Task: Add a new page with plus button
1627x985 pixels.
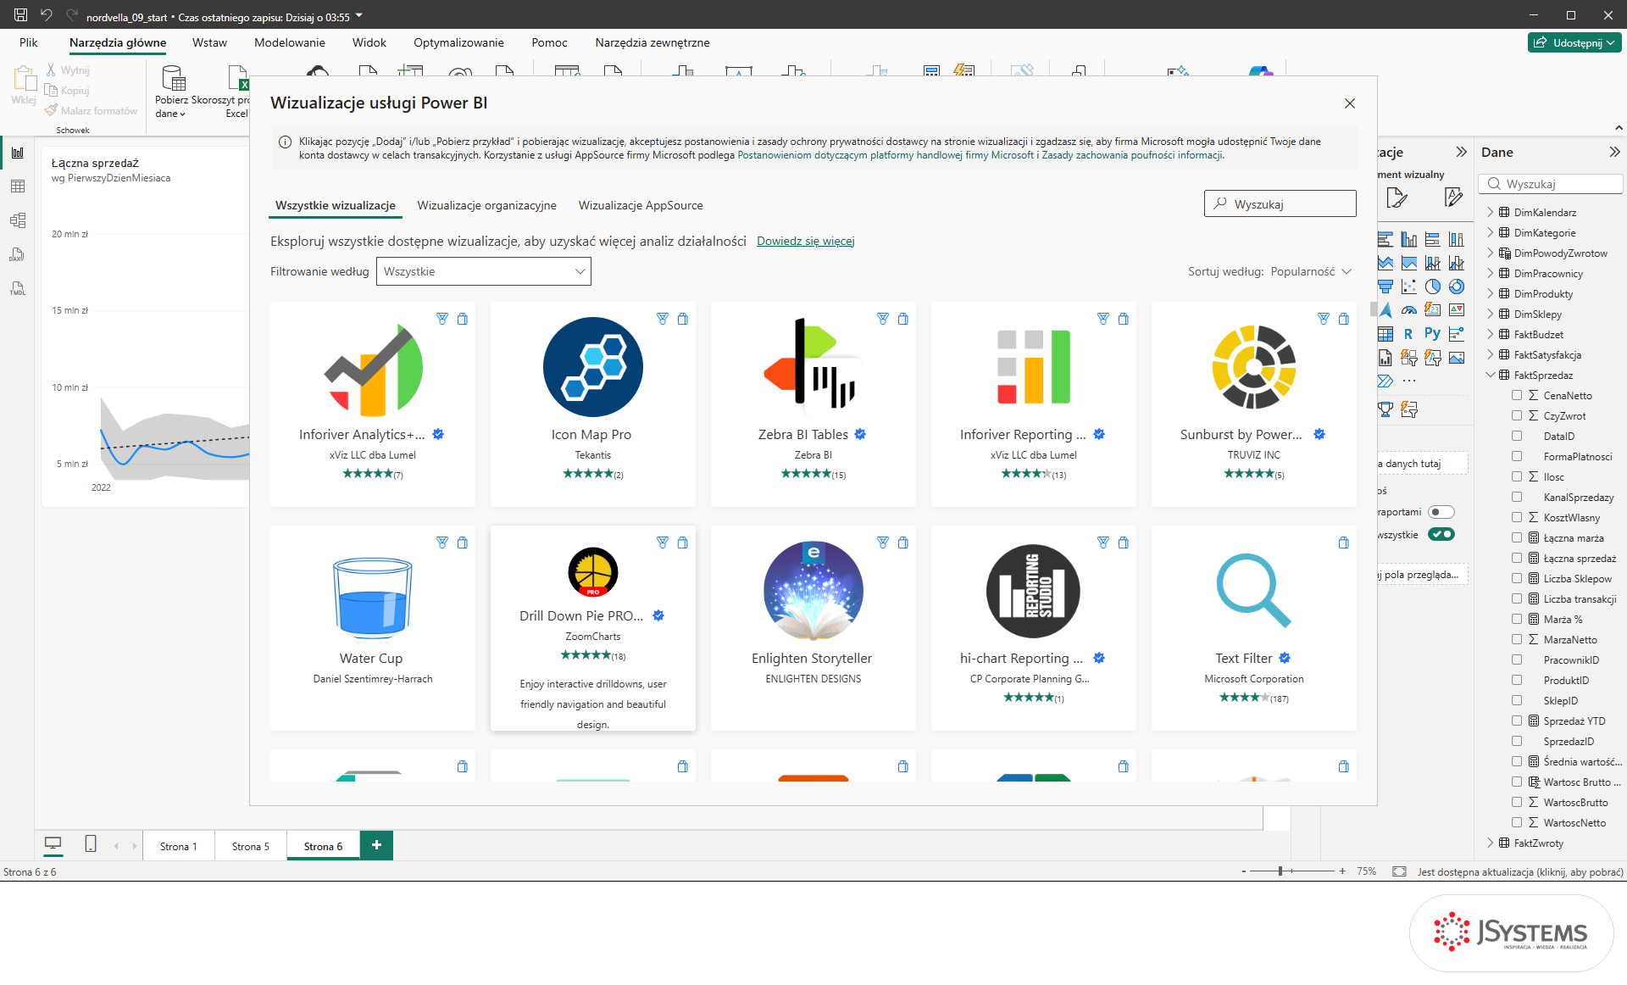Action: [377, 845]
